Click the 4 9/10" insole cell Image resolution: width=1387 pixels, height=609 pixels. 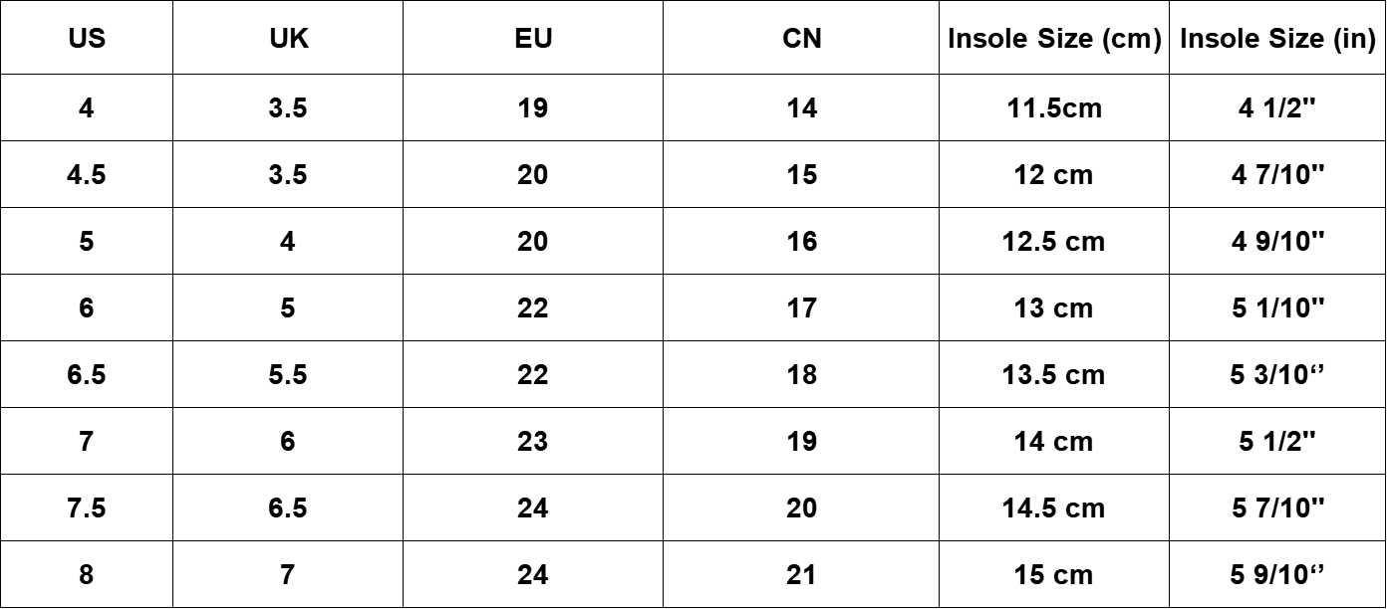pyautogui.click(x=1278, y=241)
